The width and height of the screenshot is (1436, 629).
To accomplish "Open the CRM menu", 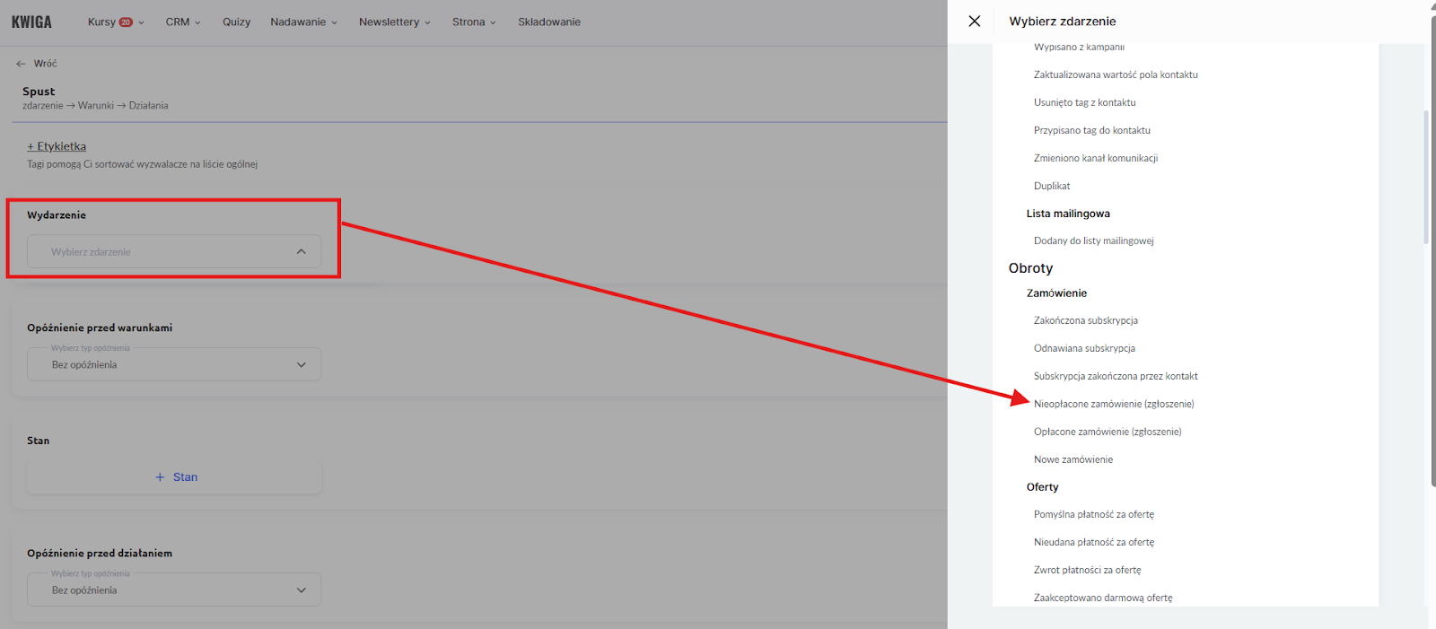I will pyautogui.click(x=183, y=22).
